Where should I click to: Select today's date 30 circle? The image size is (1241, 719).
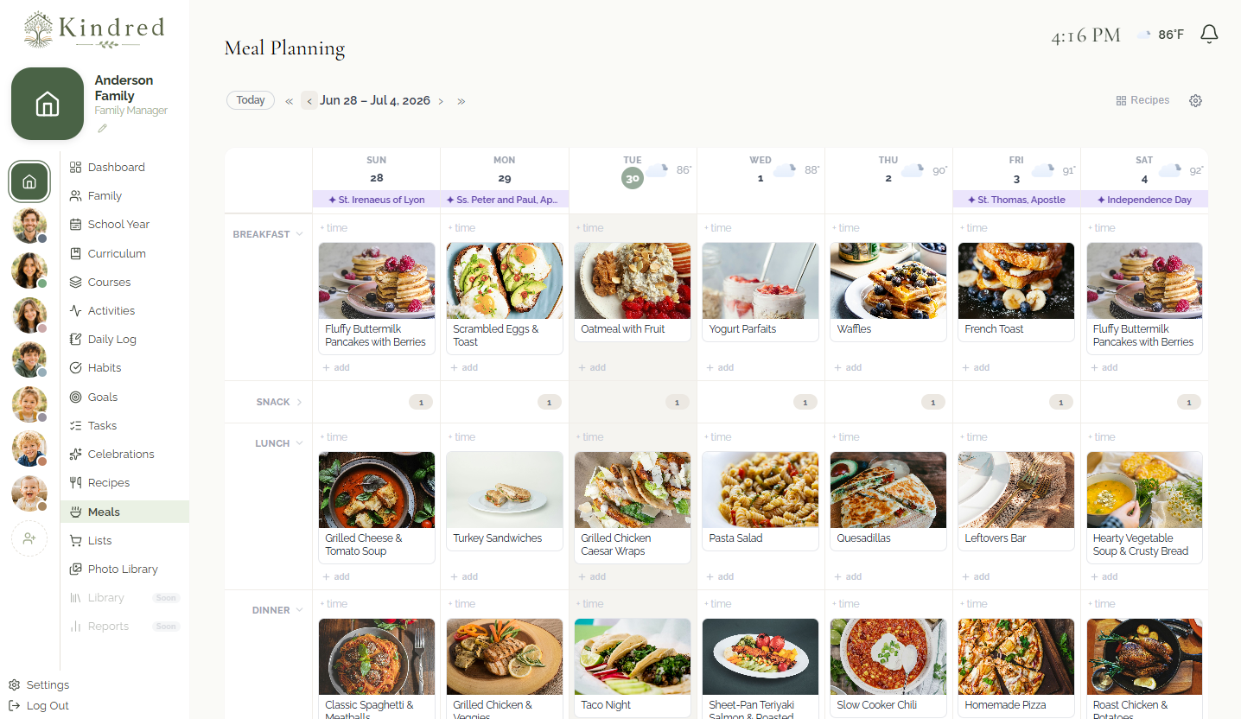633,178
